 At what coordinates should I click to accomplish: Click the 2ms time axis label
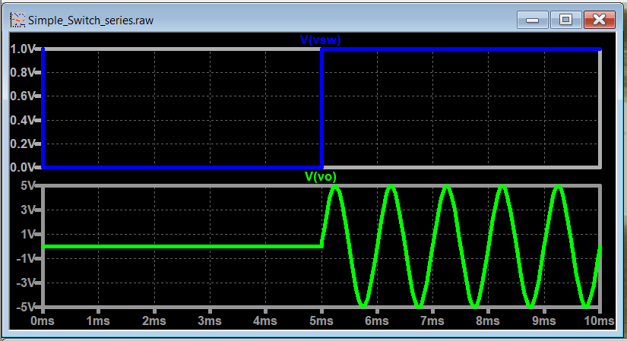154,322
